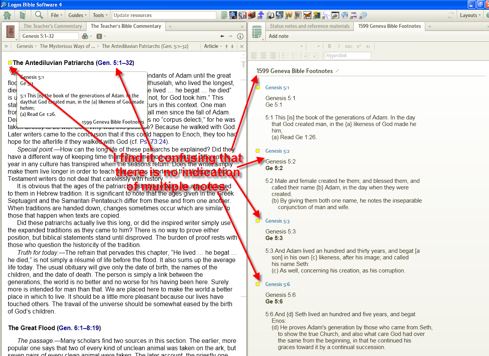The height and width of the screenshot is (356, 489).
Task: Open the PDF shortcut icon
Action: coord(353,15)
